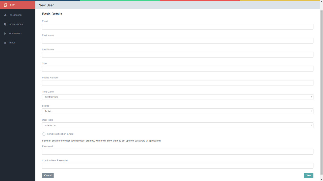Click the Requisitions icon in sidebar
Viewport: 323px width, 181px height.
tap(5, 24)
